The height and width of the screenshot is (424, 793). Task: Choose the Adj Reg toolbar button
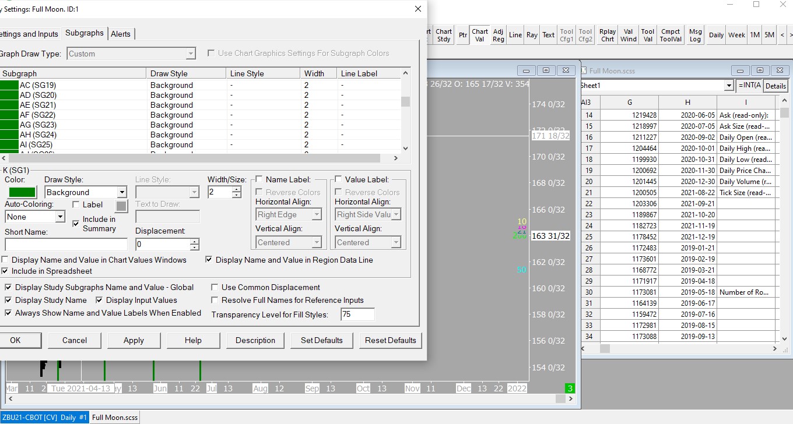pos(499,36)
